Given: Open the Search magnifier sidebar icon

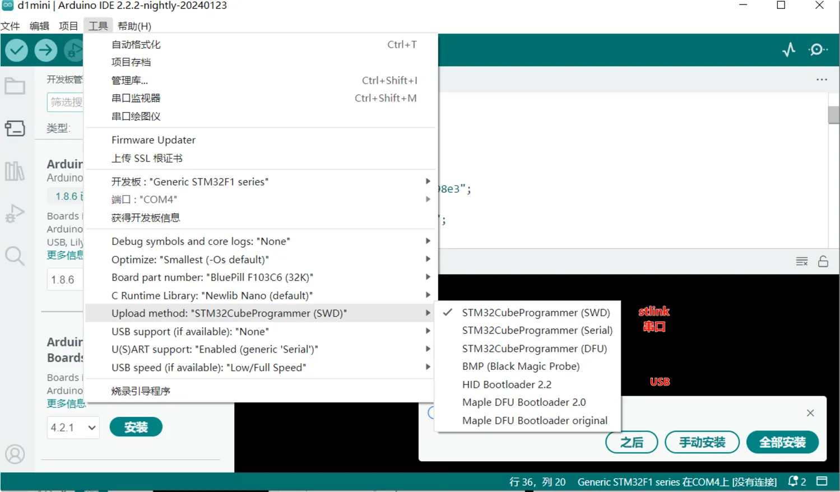Looking at the screenshot, I should pyautogui.click(x=15, y=256).
